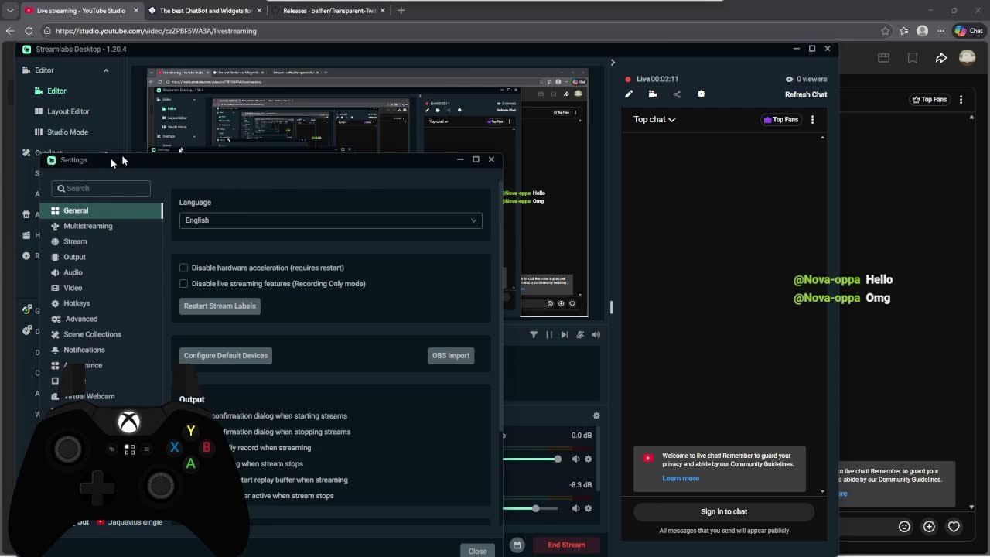Click the emoji smiley icon in YouTube chat
The image size is (990, 557).
[x=904, y=527]
